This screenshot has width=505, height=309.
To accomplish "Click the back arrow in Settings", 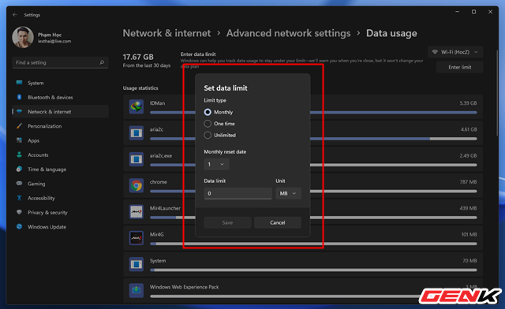I will point(15,14).
